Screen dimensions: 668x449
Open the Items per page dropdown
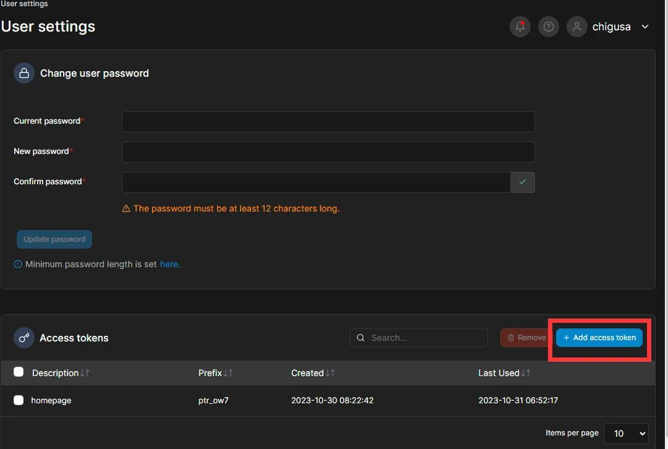(626, 434)
